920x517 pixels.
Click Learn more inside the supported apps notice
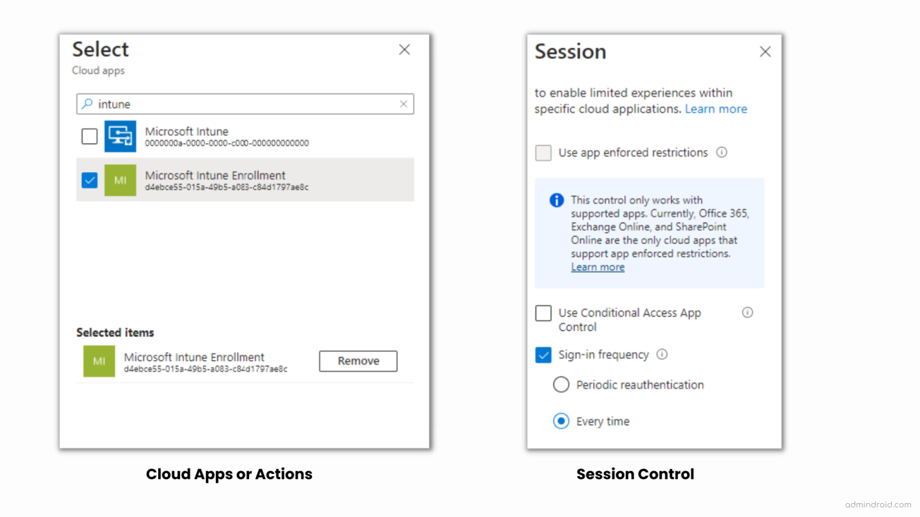point(597,266)
